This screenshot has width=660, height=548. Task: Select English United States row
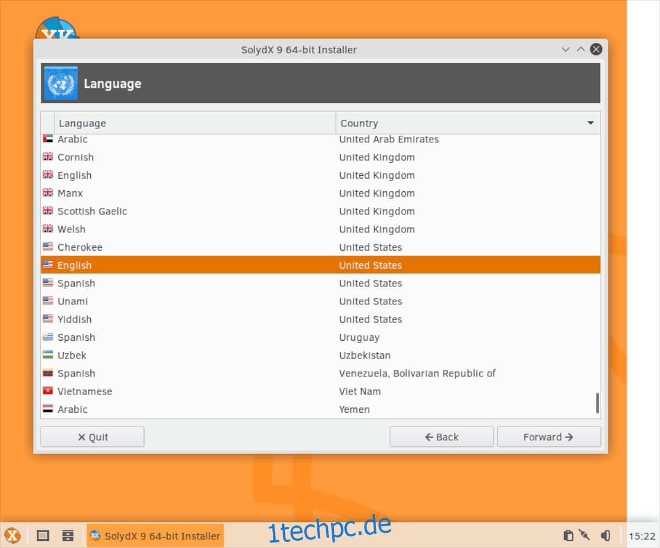point(321,265)
